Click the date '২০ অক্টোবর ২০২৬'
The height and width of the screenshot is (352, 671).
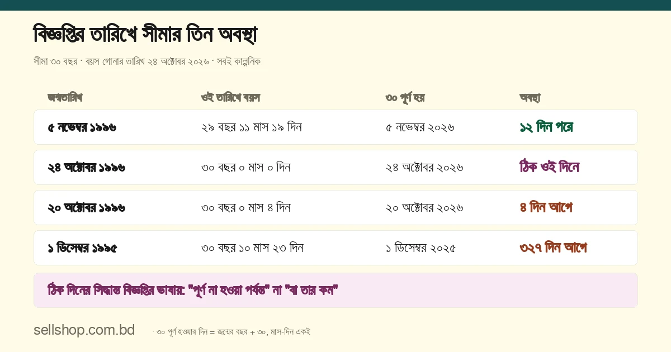pyautogui.click(x=424, y=208)
